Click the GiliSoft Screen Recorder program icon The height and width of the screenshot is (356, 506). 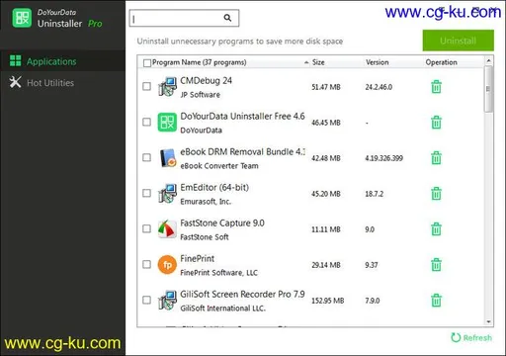(167, 301)
